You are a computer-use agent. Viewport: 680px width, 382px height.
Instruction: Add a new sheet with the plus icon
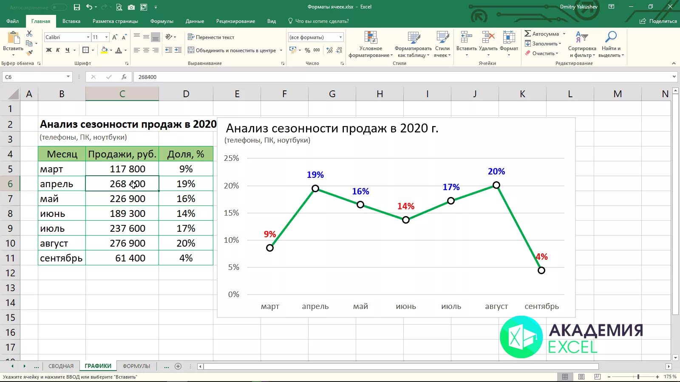(178, 366)
